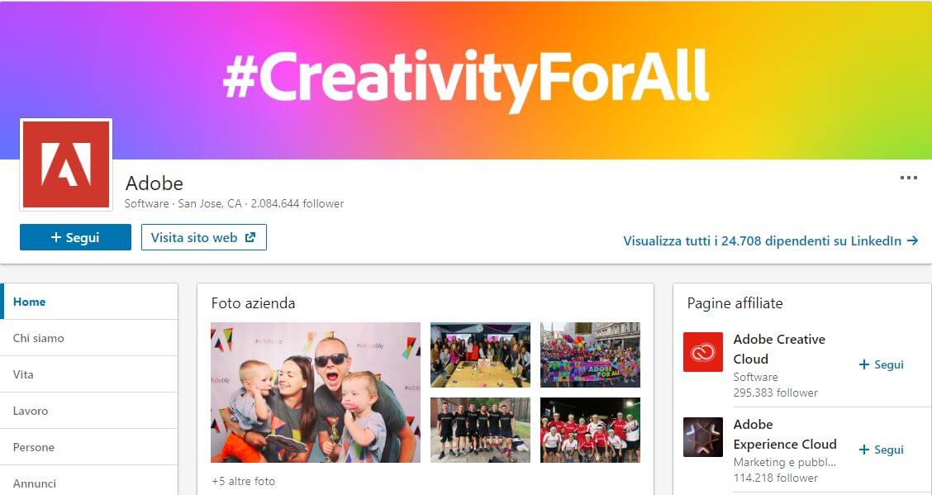Show the +5 altre foto
This screenshot has width=932, height=495.
click(x=243, y=481)
